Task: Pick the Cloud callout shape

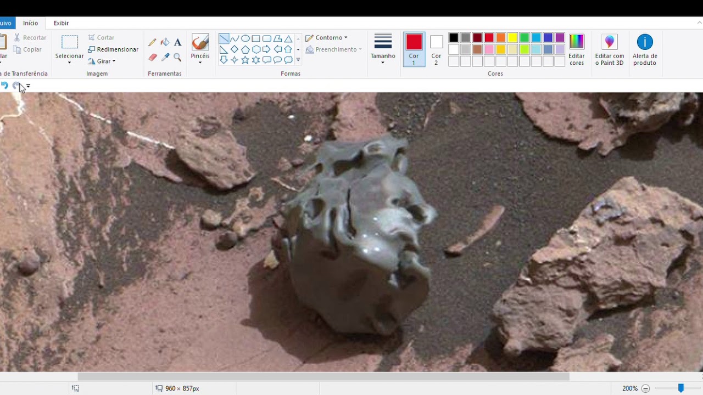Action: pos(288,60)
